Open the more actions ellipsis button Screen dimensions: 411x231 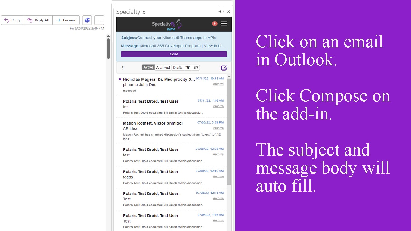click(x=99, y=20)
